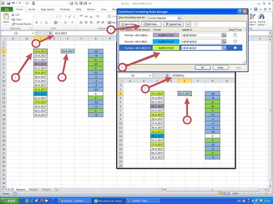Screen dimensions: 273x204
Task: Click the New Rule button
Action: click(129, 24)
